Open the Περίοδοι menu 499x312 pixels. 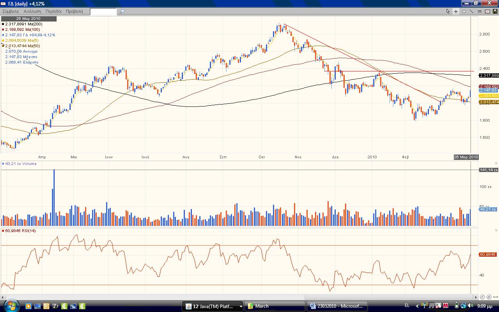[x=54, y=12]
